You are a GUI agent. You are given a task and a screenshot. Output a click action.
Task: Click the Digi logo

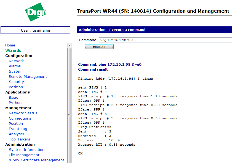click(x=35, y=12)
